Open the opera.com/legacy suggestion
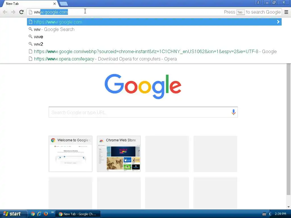The width and height of the screenshot is (291, 218). click(x=154, y=59)
